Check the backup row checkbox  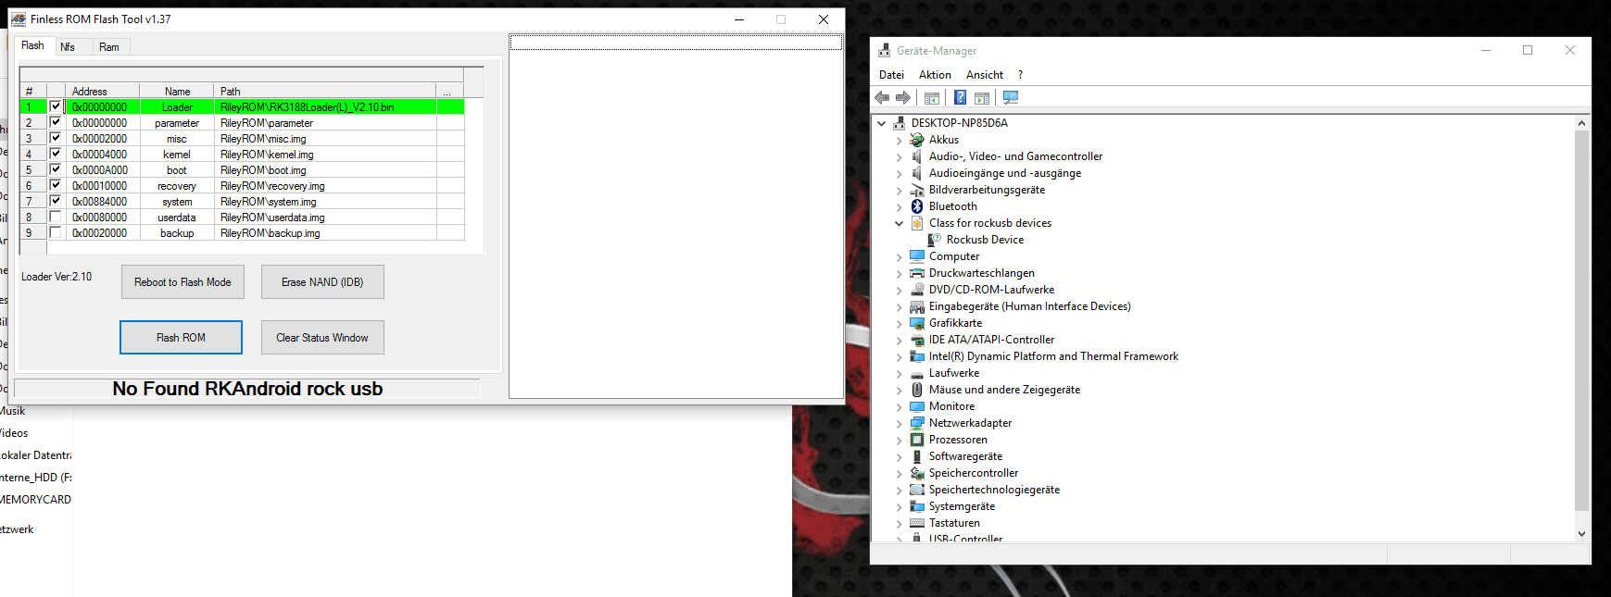pyautogui.click(x=55, y=232)
